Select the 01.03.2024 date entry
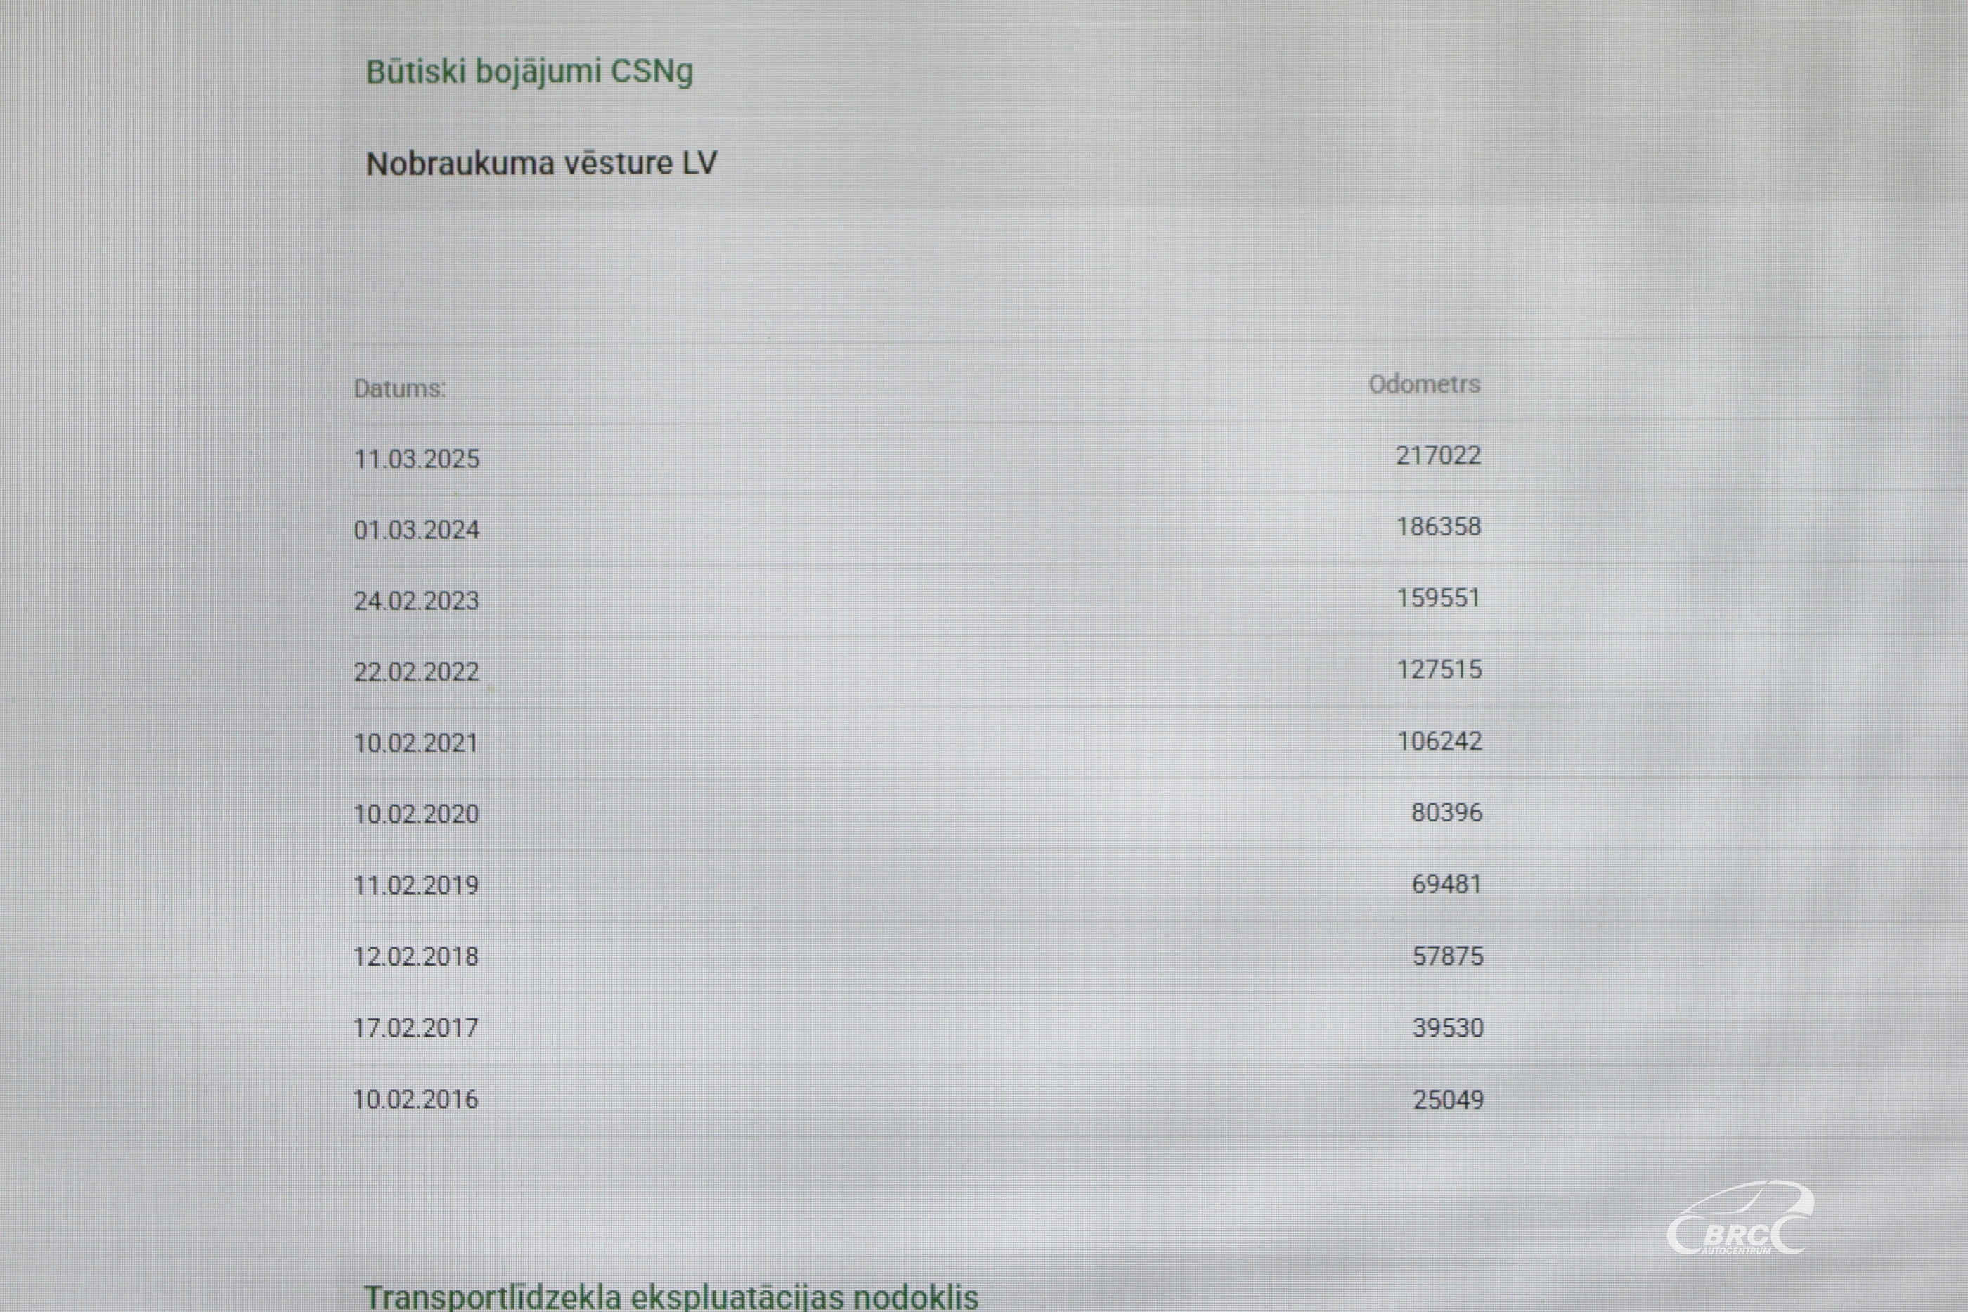This screenshot has width=1968, height=1312. [x=416, y=530]
